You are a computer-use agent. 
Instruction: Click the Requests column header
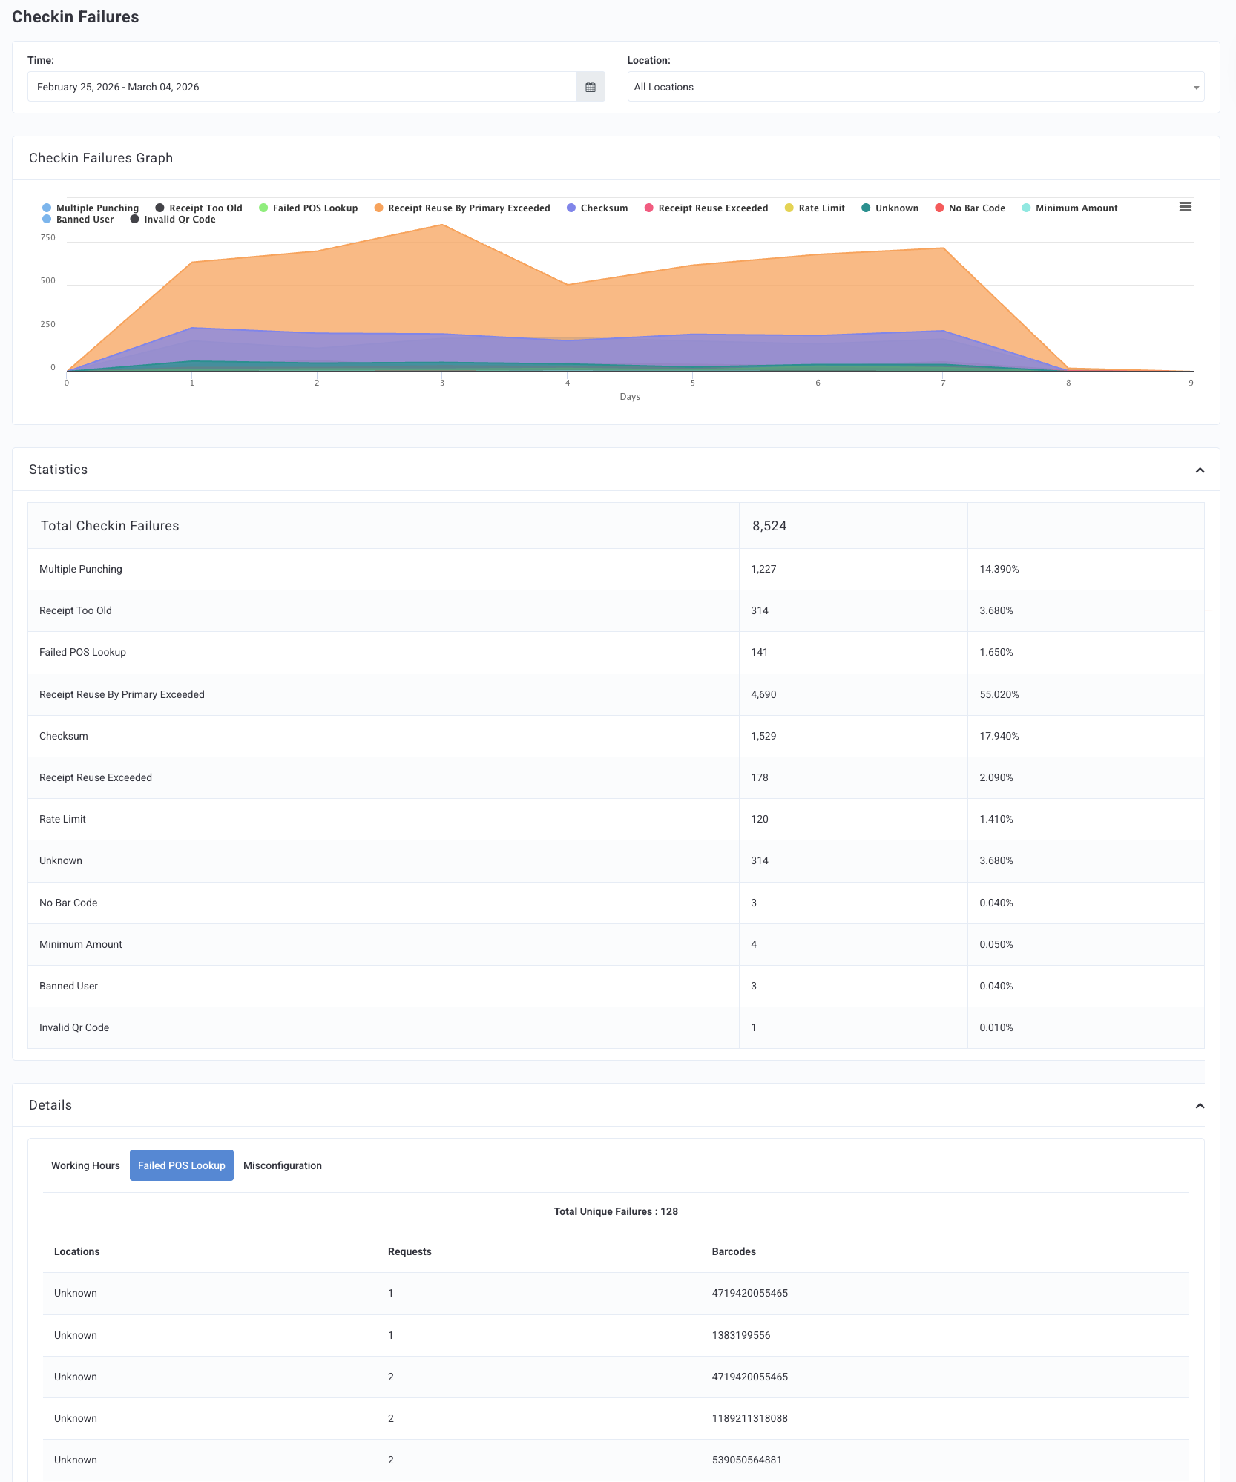click(x=410, y=1251)
